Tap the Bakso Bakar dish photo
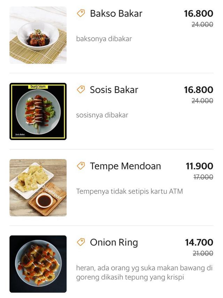This screenshot has width=223, height=298. 38,34
